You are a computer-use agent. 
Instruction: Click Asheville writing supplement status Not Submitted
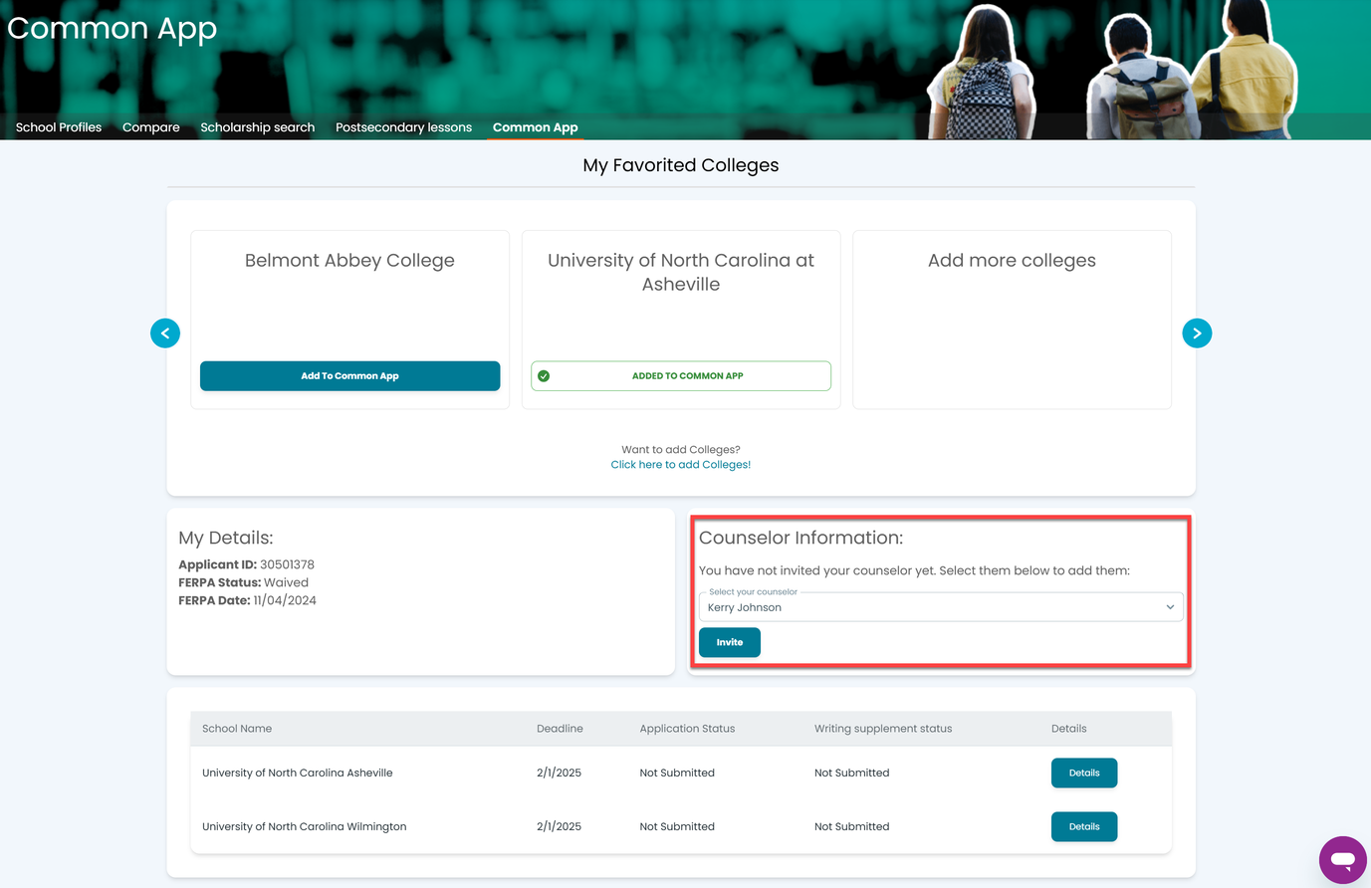852,773
